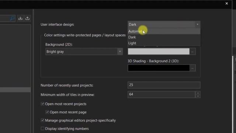Image resolution: width=236 pixels, height=133 pixels.
Task: Collapse the User interface design dropdown arrow
Action: (197, 24)
